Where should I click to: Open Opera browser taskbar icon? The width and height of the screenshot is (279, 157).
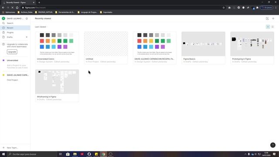[x=89, y=154]
